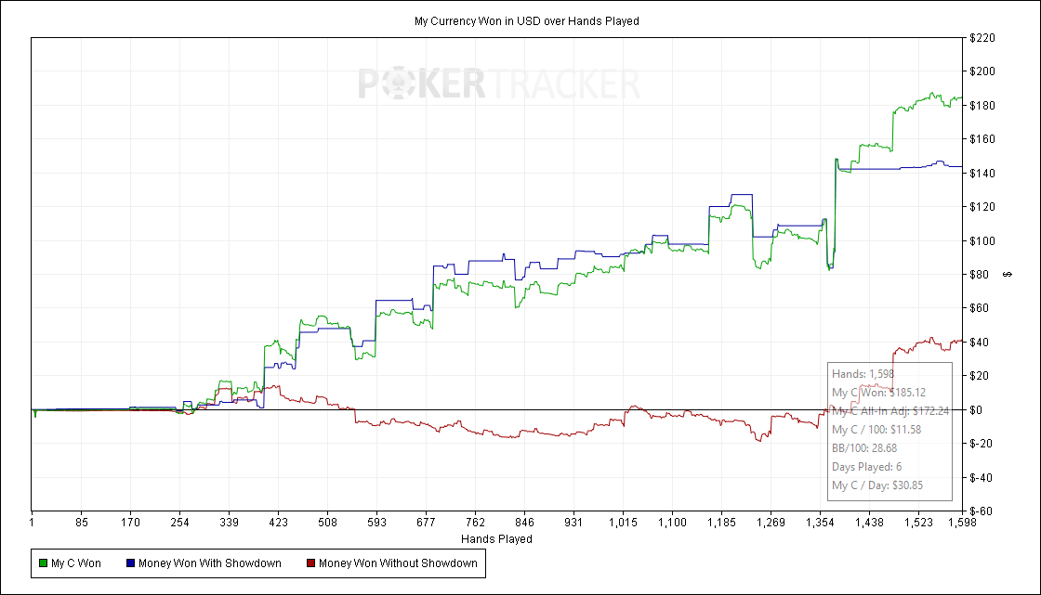Viewport: 1041px width, 595px height.
Task: Click the 1,598 x-axis tick label
Action: pos(963,523)
